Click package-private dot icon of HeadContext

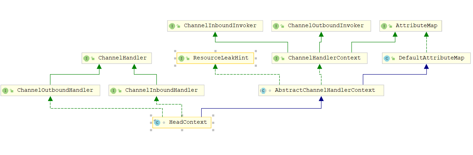pos(164,123)
